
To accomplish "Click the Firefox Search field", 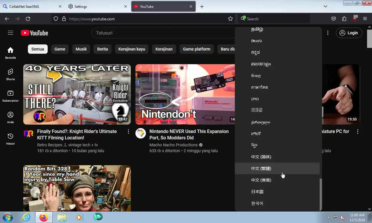I will [x=274, y=19].
